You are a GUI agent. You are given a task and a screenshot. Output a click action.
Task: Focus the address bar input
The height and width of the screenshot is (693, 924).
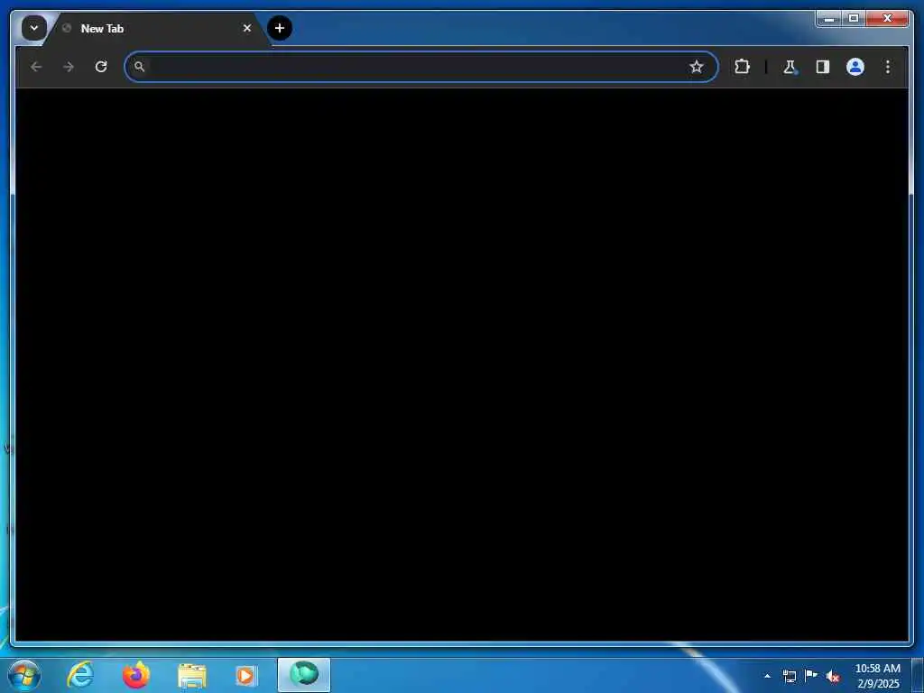tap(420, 67)
